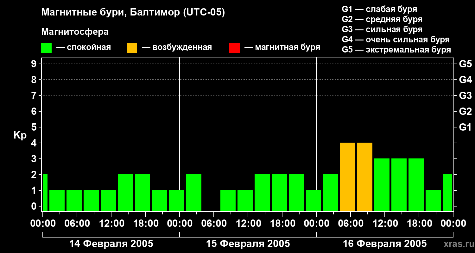Image resolution: width=475 pixels, height=253 pixels.
Task: Select the line G2 — средняя буря
Action: click(x=382, y=19)
